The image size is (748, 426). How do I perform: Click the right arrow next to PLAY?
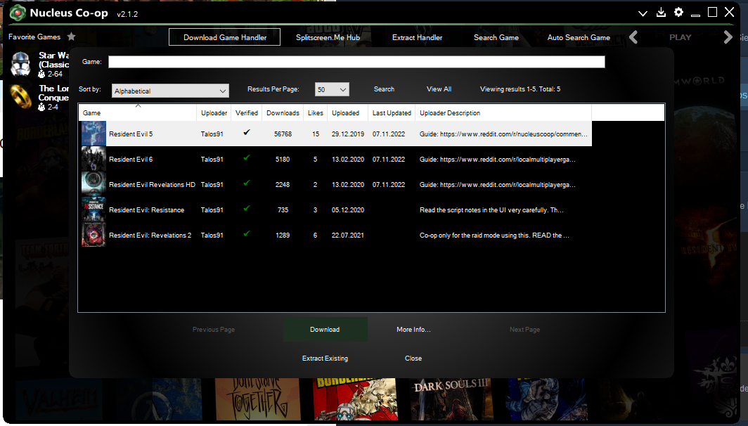728,37
